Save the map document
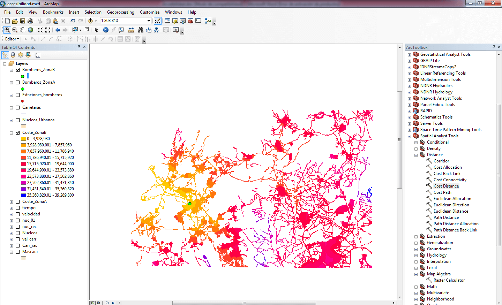This screenshot has height=305, width=502. coord(23,21)
